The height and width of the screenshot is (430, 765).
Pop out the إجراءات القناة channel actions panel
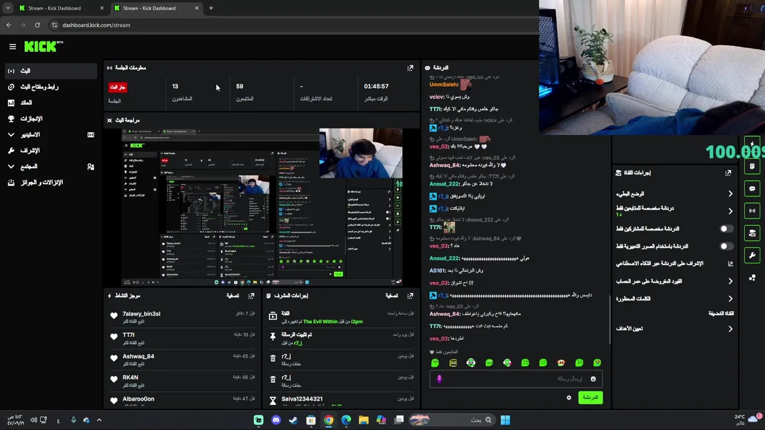pyautogui.click(x=728, y=173)
